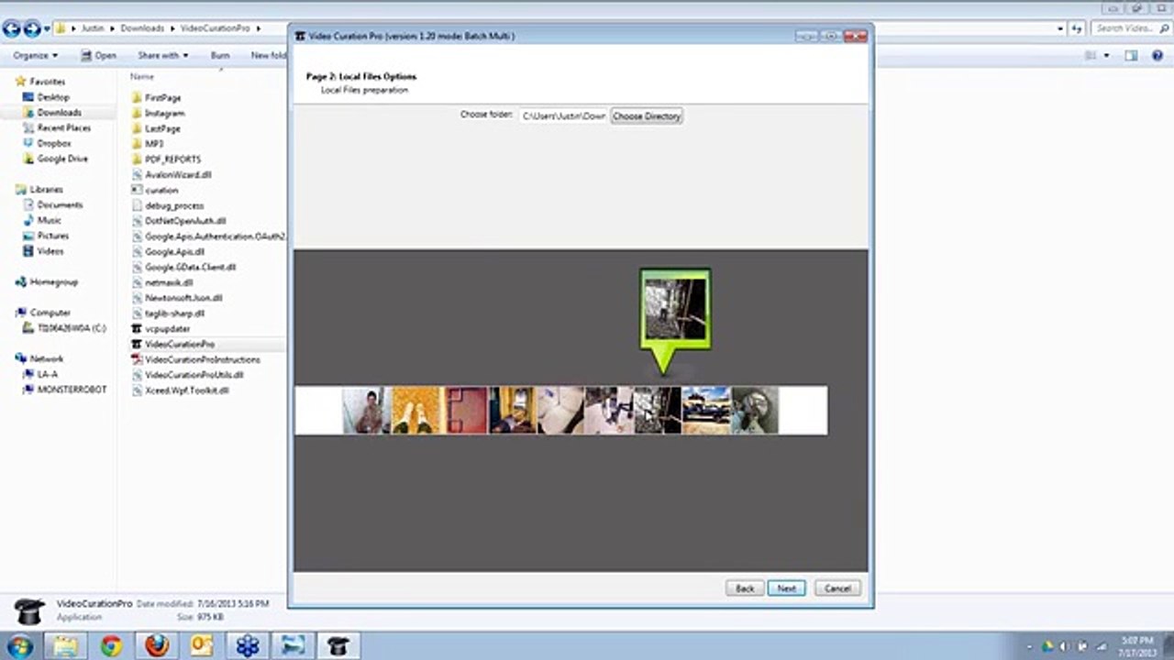Select the Instagram folder icon
This screenshot has height=660, width=1174.
coord(137,113)
